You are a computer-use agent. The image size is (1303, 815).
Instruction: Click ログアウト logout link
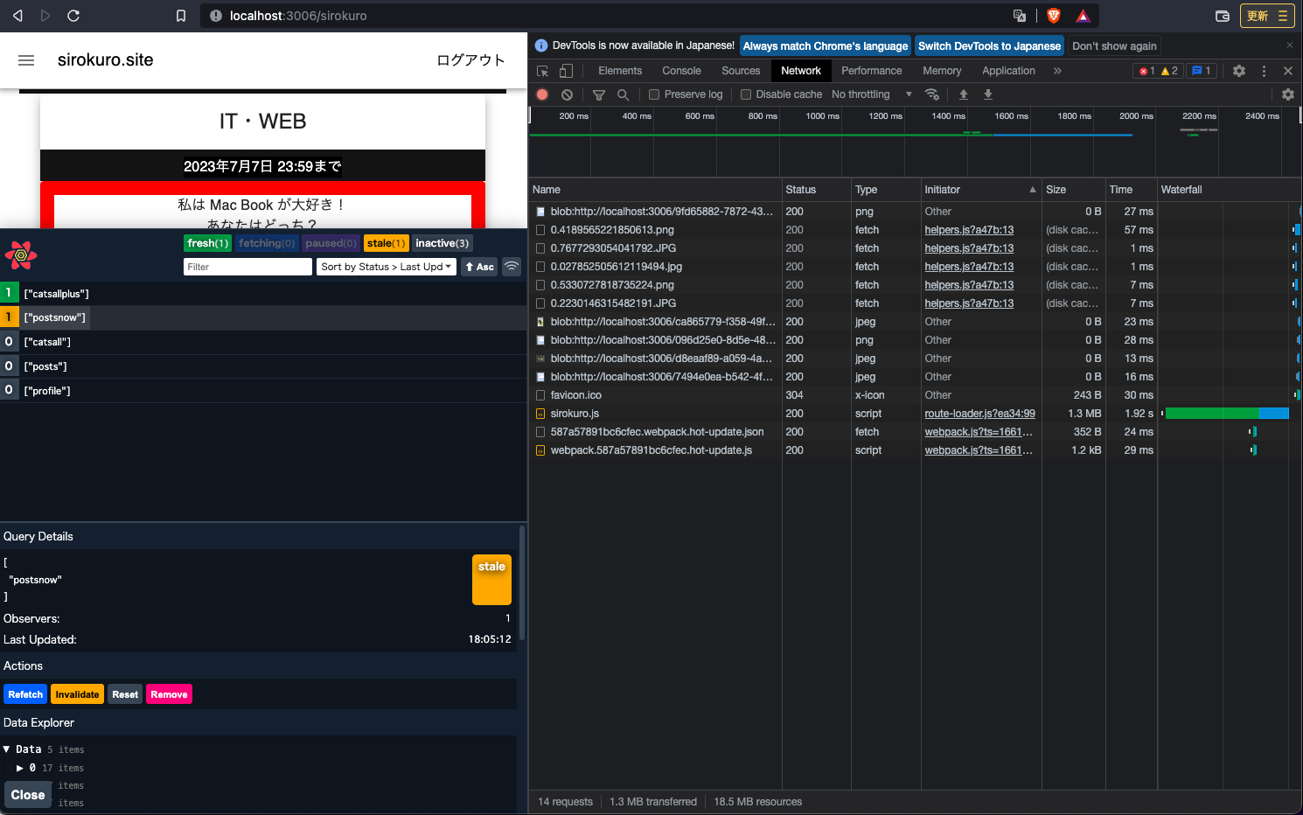click(470, 60)
